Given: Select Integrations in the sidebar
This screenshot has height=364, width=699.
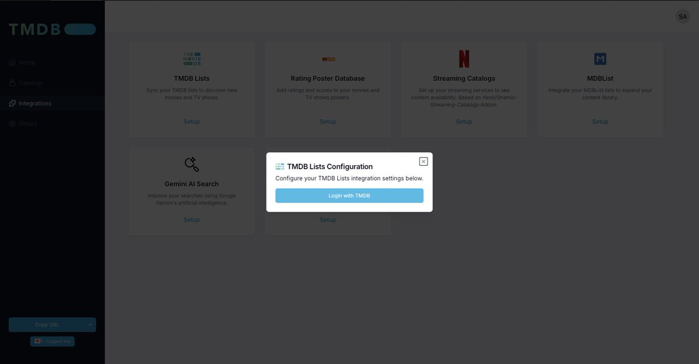Looking at the screenshot, I should tap(52, 104).
